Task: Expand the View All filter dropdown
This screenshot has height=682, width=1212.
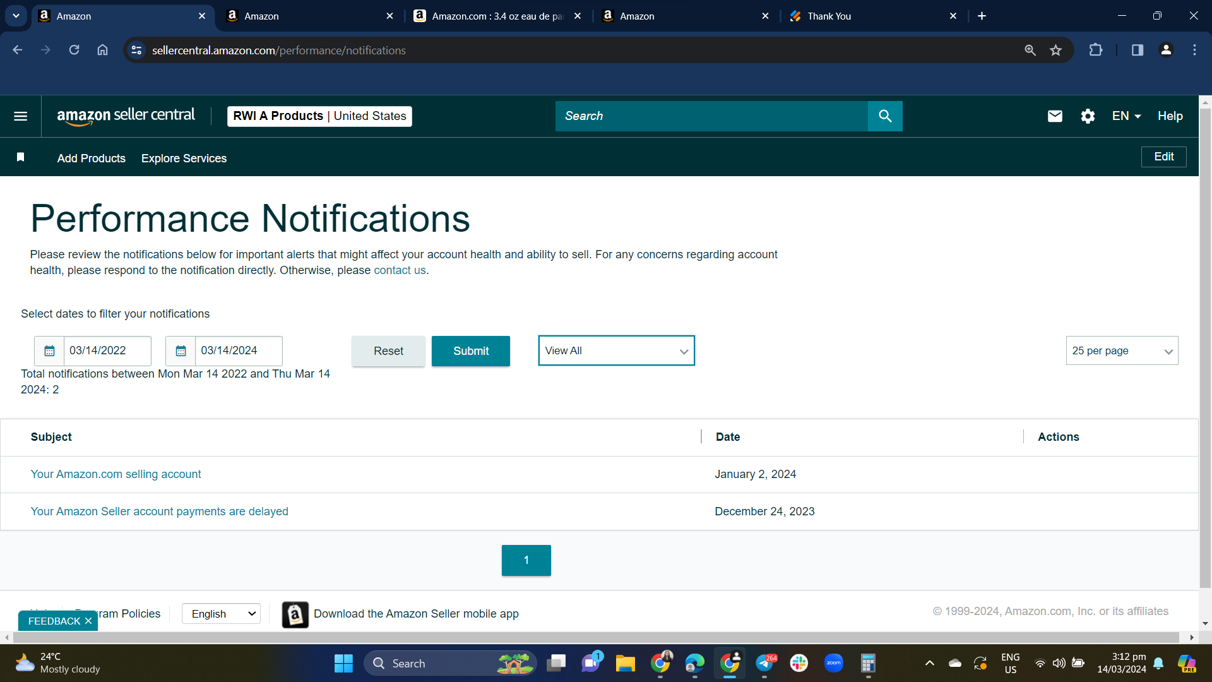Action: coord(616,350)
